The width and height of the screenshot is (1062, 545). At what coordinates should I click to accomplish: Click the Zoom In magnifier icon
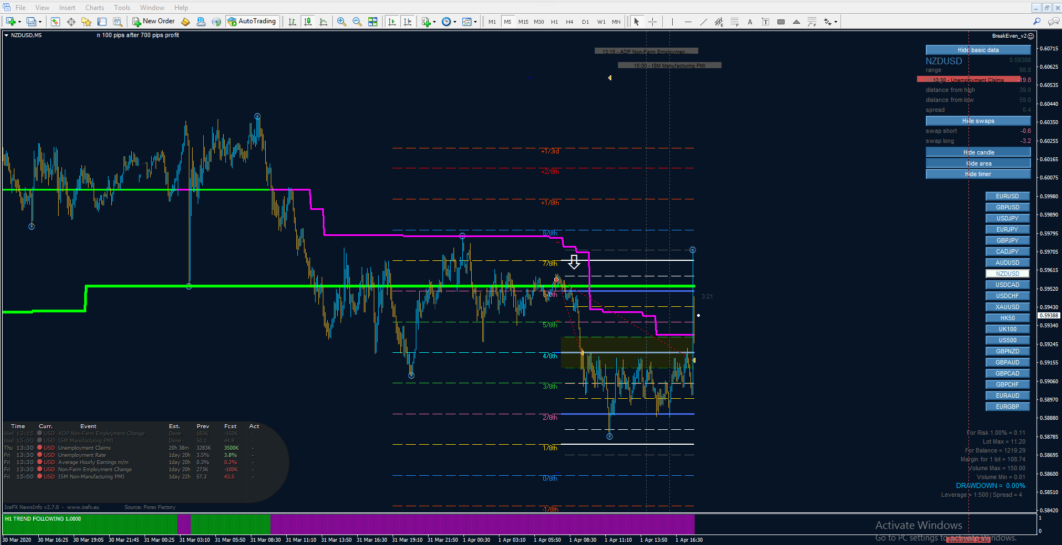pyautogui.click(x=342, y=22)
